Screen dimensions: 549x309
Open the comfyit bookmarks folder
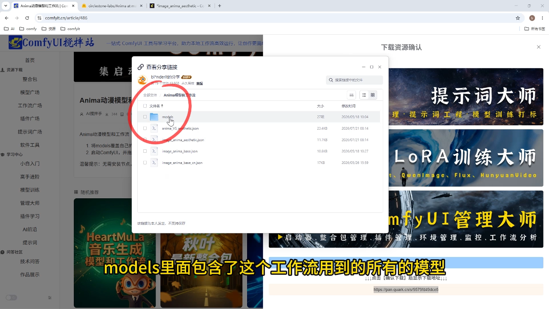click(x=70, y=29)
